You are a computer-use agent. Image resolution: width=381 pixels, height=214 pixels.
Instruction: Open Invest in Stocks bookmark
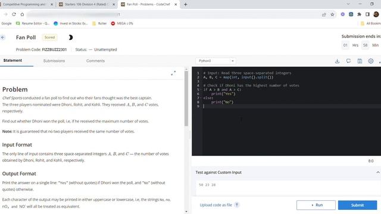coord(71,24)
